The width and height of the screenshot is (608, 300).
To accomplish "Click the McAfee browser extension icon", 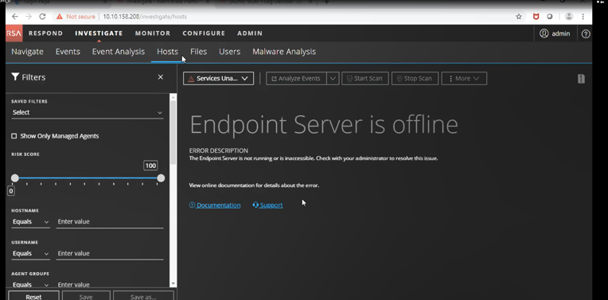I will coord(536,17).
